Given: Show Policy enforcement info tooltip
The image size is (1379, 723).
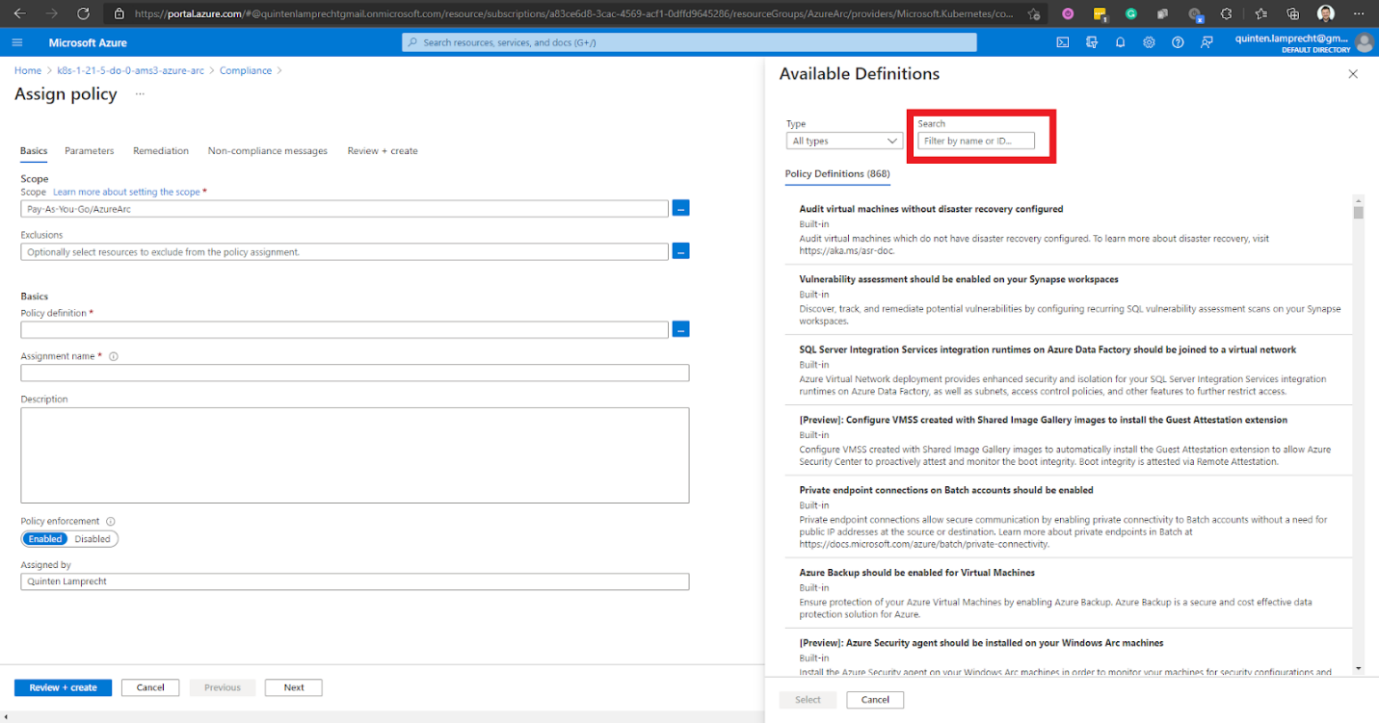Looking at the screenshot, I should click(111, 521).
